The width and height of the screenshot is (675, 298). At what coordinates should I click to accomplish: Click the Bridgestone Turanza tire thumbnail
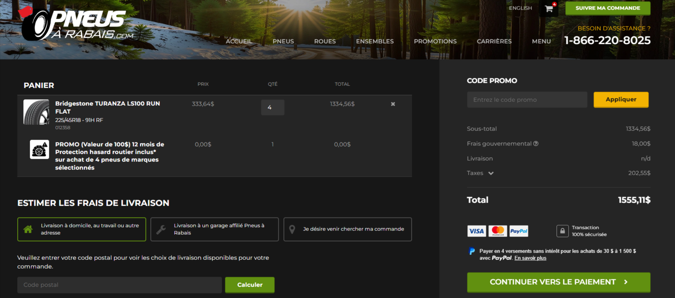(36, 112)
